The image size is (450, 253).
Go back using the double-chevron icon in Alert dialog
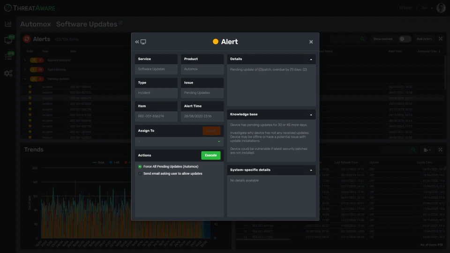point(137,42)
